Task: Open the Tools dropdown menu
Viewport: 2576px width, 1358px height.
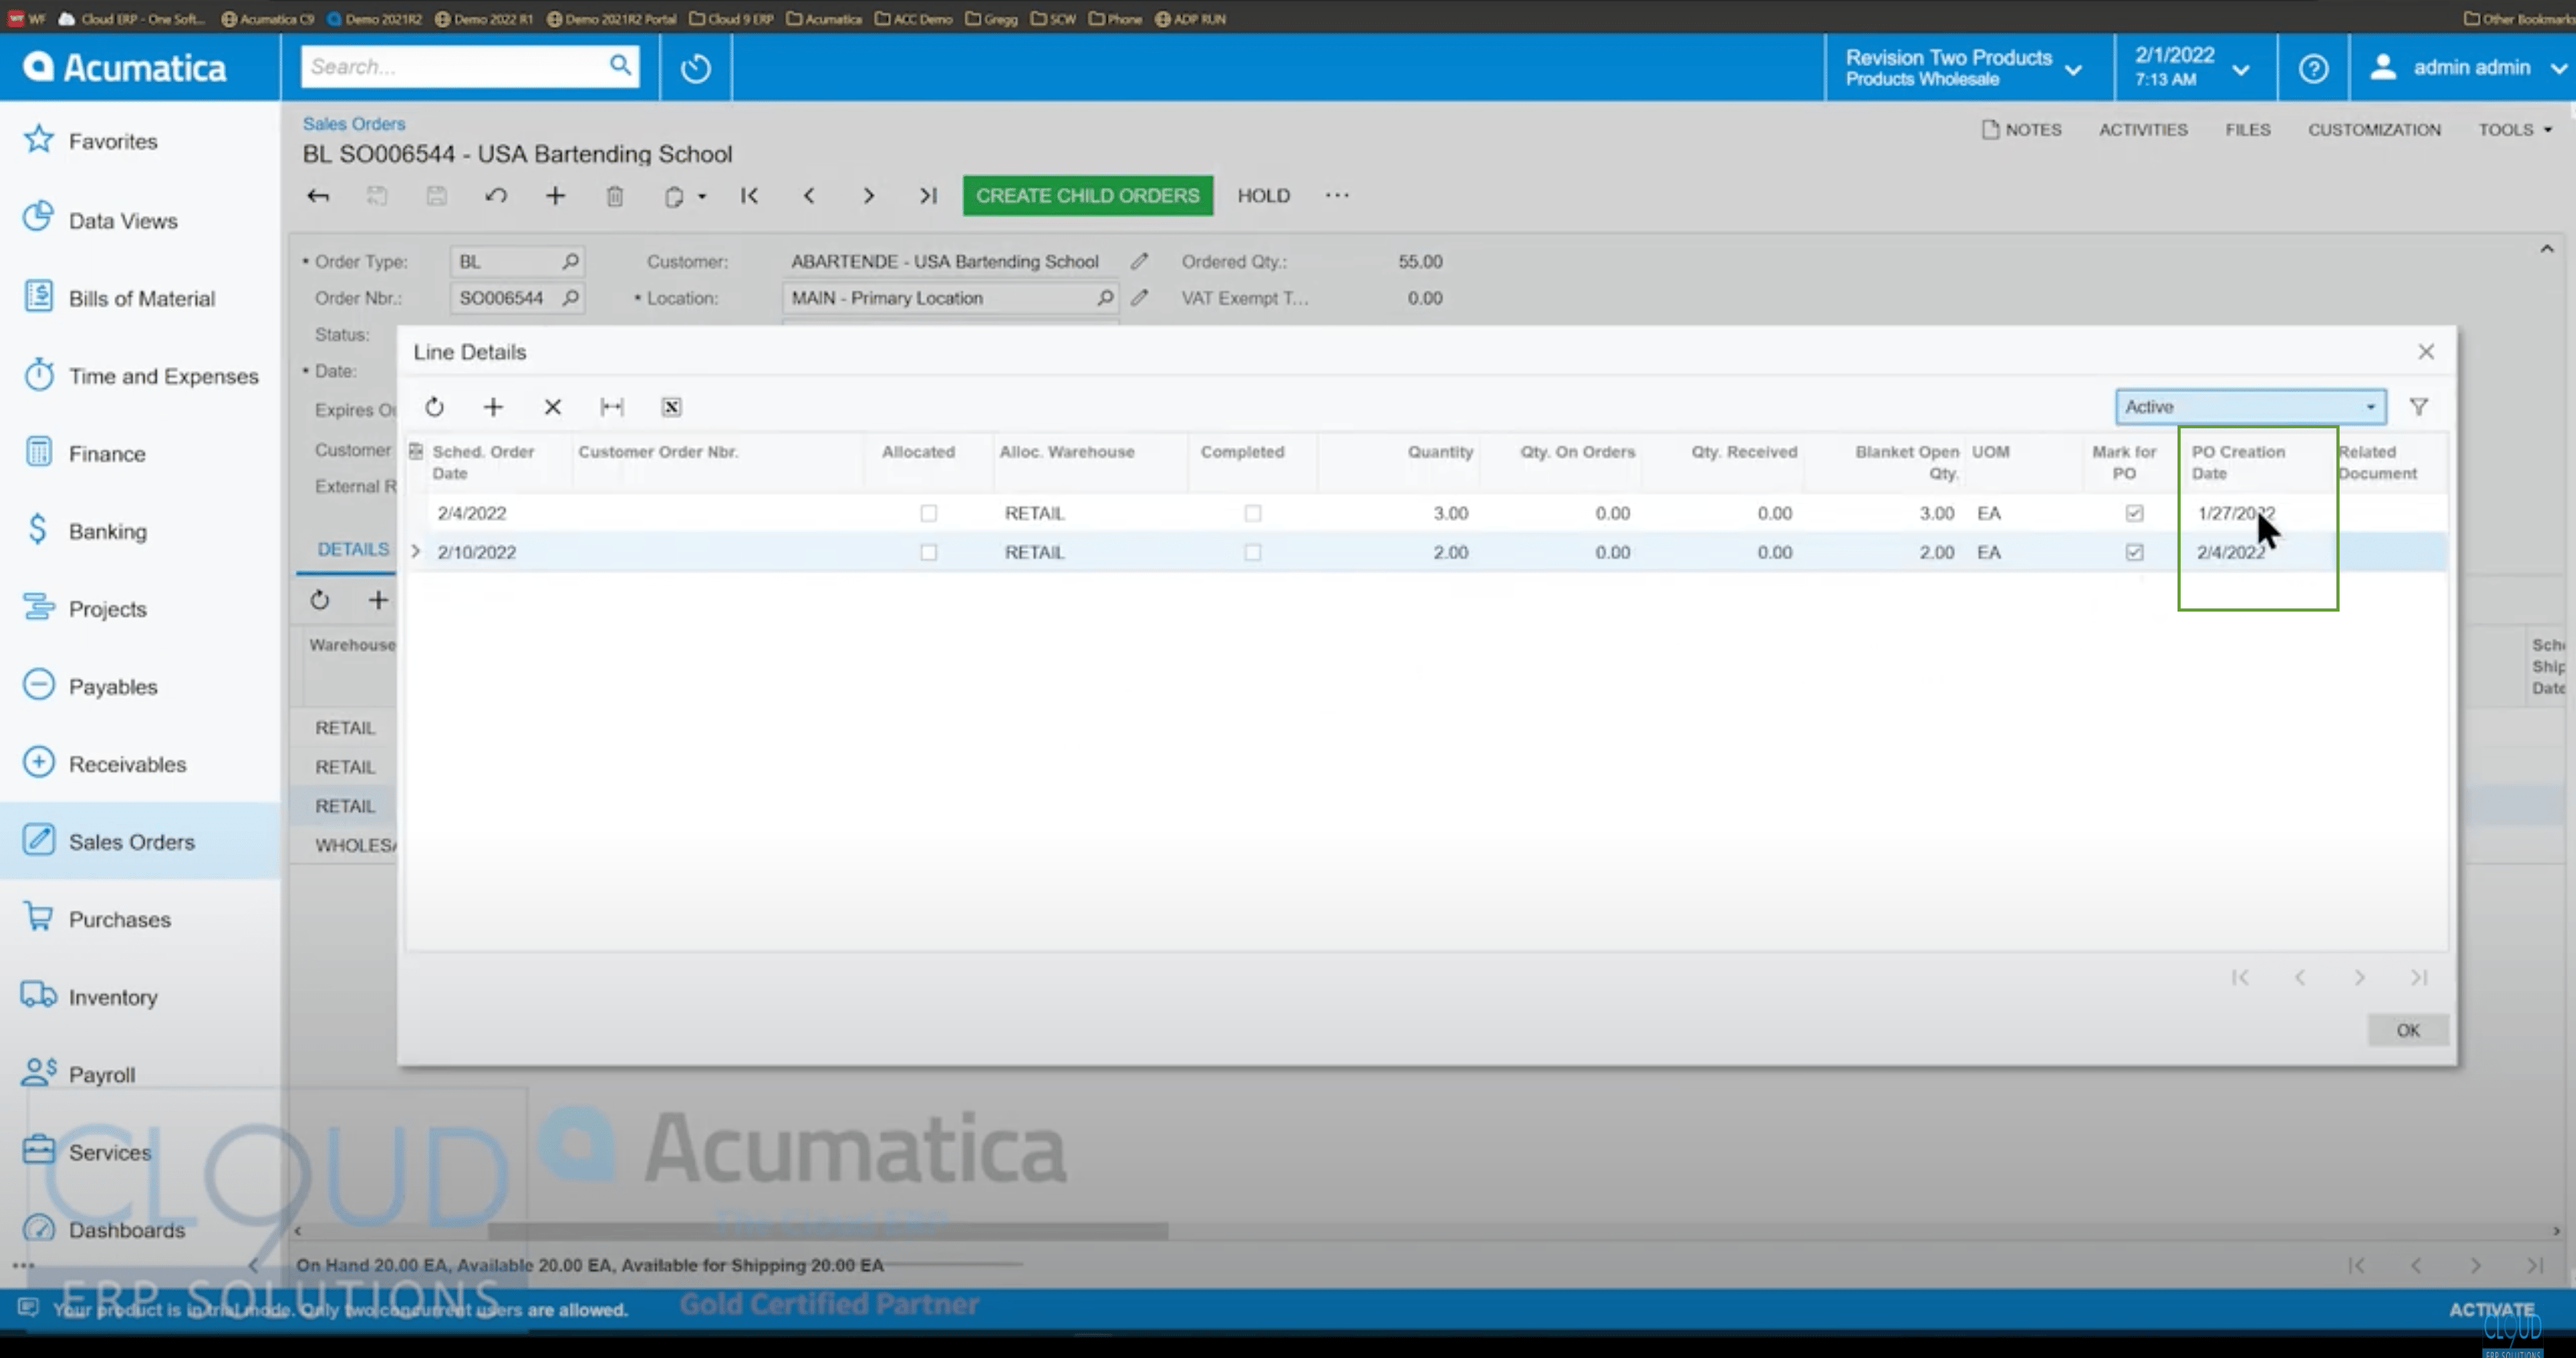Action: point(2515,130)
